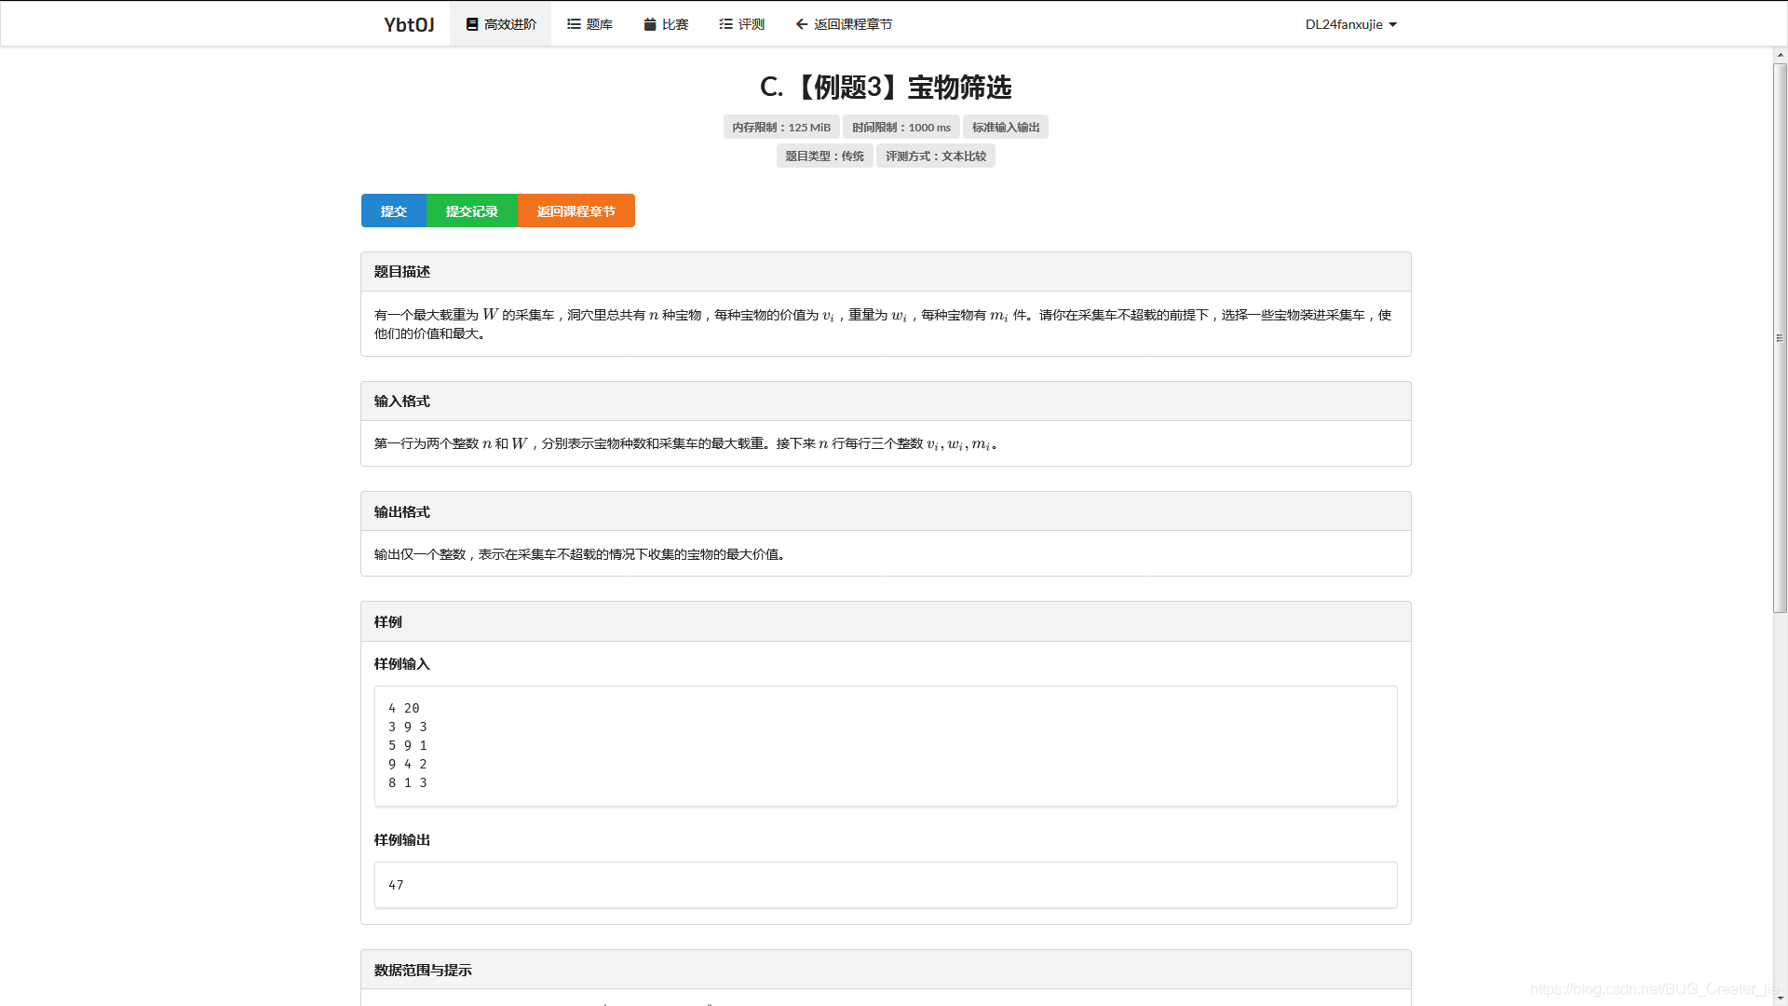Click the 内存限制 125 MiB tag
The image size is (1788, 1006).
tap(780, 128)
